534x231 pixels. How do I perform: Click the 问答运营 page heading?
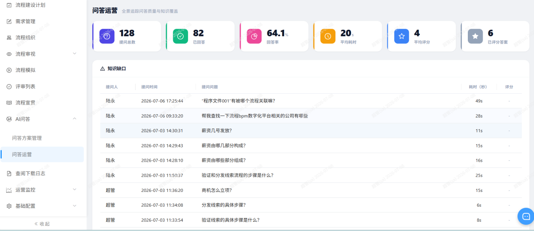[x=105, y=10]
